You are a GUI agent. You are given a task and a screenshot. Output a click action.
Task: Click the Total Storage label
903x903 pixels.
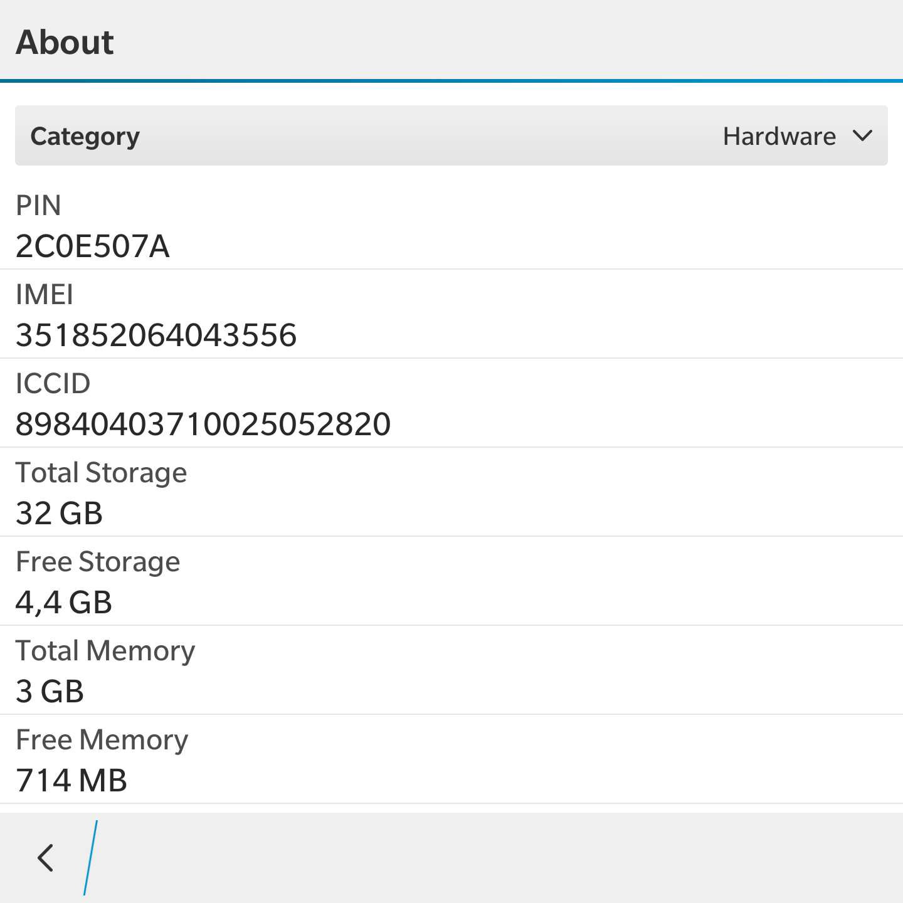(x=101, y=473)
